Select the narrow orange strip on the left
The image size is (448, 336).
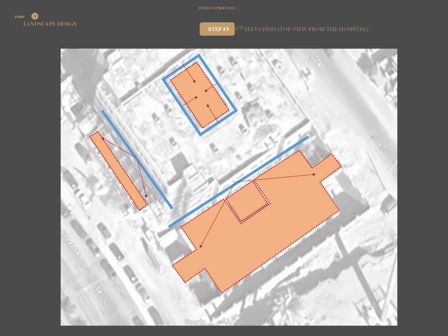[x=118, y=171]
